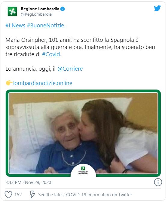Open the embedded tweet photo
This screenshot has height=202, width=168.
[x=83, y=133]
